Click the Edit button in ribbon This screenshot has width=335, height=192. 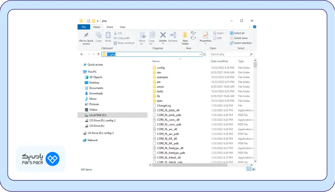pos(217,38)
